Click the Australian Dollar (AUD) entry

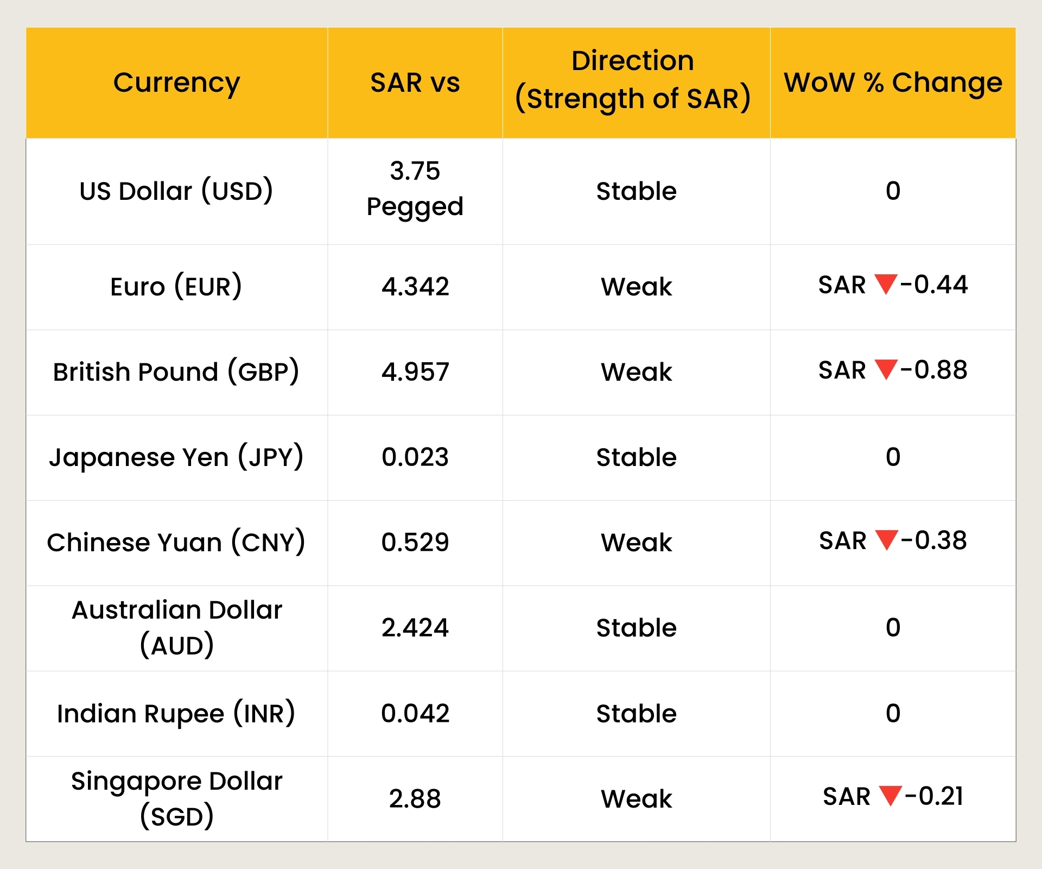point(176,628)
